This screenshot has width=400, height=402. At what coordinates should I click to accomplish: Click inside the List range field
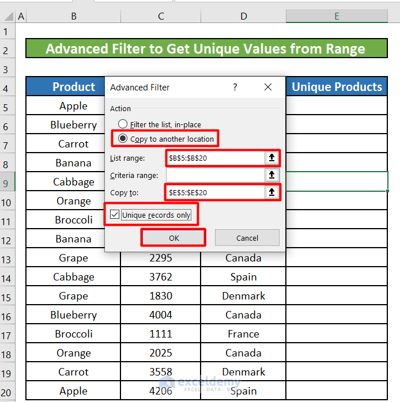coord(214,158)
